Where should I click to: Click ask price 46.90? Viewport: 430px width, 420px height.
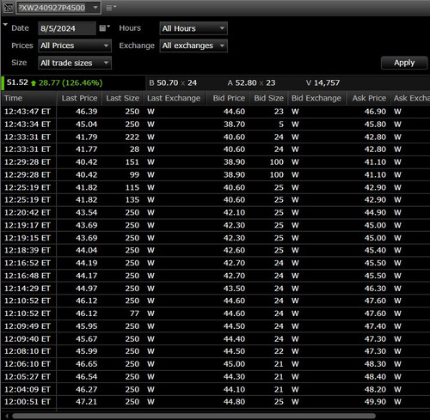(x=375, y=112)
